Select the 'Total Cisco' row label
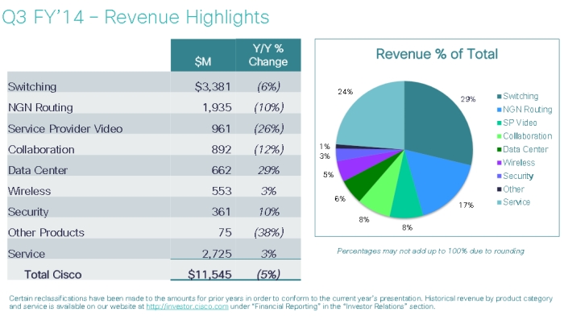The width and height of the screenshot is (564, 320). coord(53,275)
